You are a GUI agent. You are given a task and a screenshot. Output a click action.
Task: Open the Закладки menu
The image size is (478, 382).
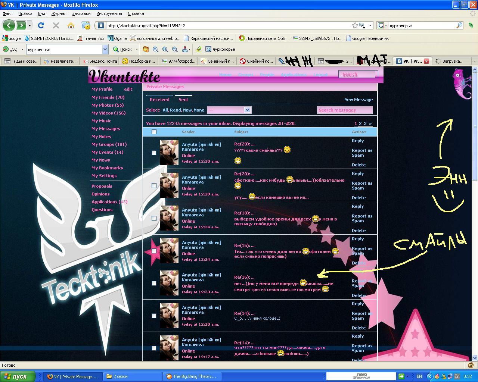pos(81,13)
